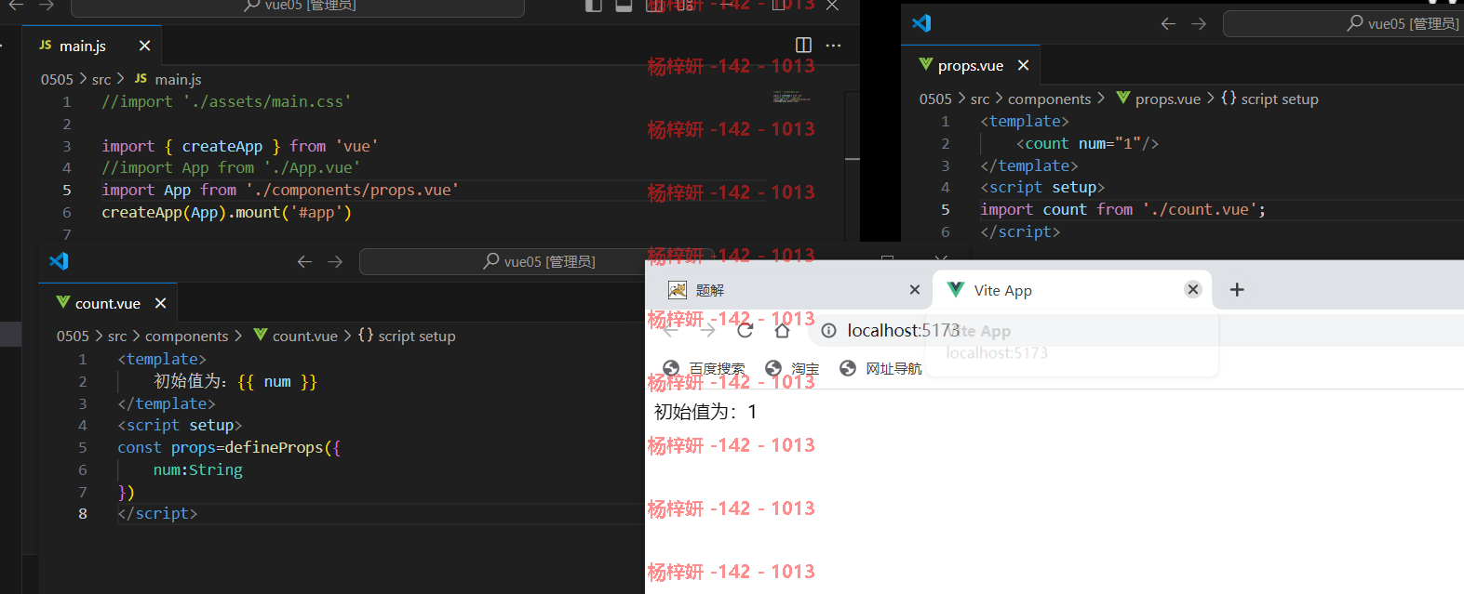
Task: Switch to the 题解 browser tab
Action: click(791, 290)
